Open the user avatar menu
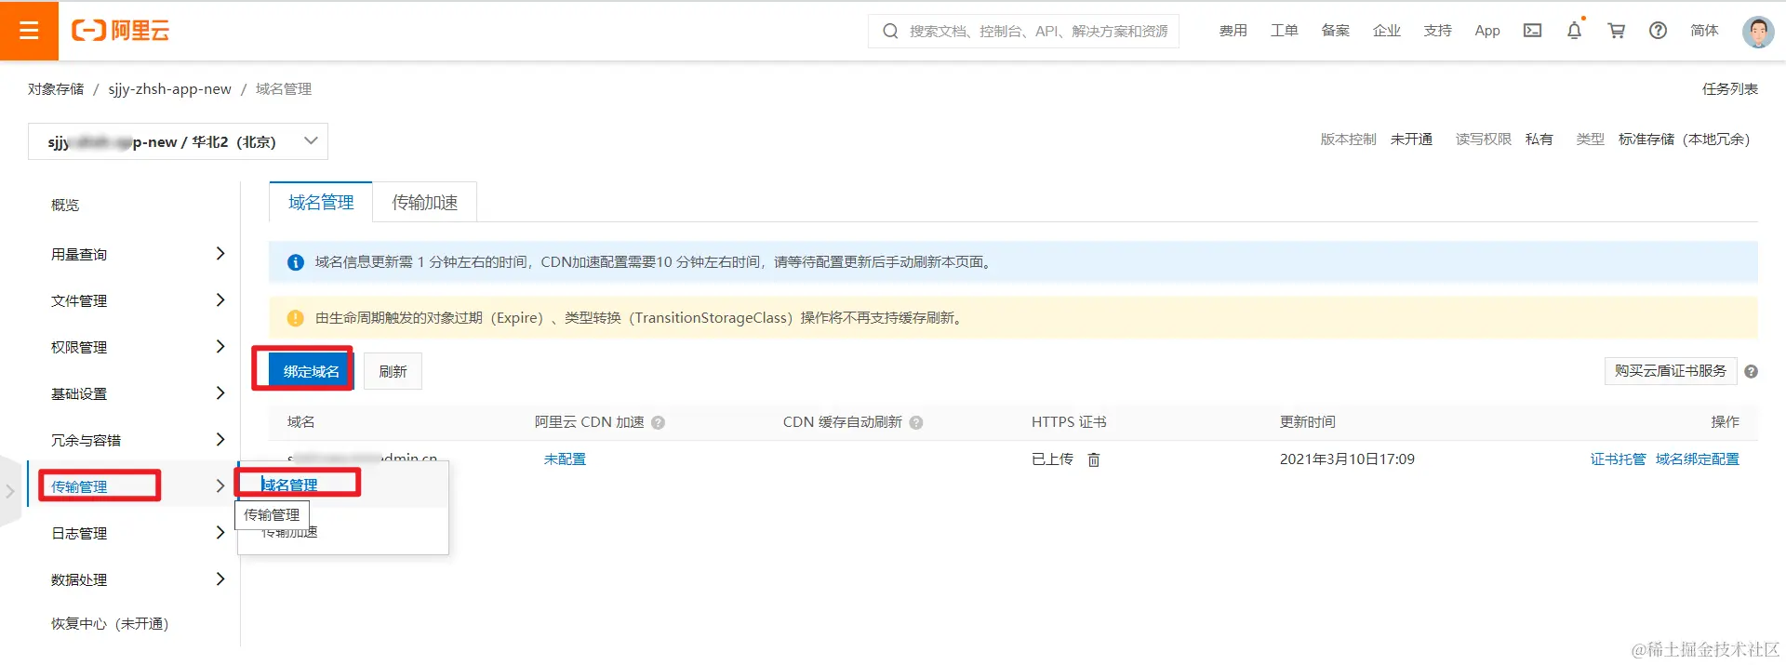 [x=1757, y=31]
